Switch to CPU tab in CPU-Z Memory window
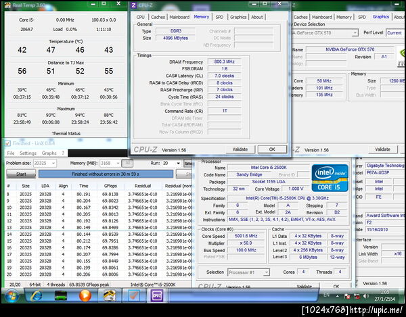Screen dimensions: 406x317 pyautogui.click(x=140, y=17)
